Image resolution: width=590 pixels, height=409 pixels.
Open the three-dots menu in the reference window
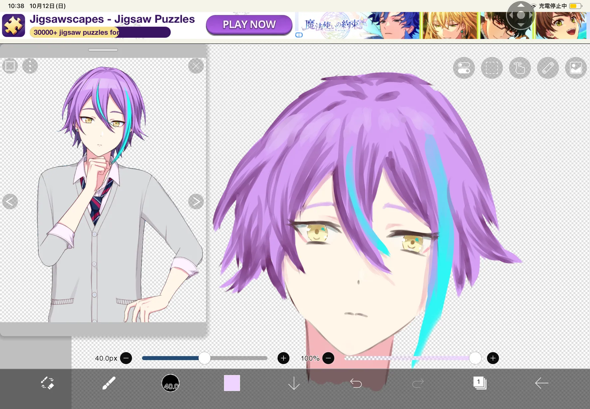[x=30, y=66]
